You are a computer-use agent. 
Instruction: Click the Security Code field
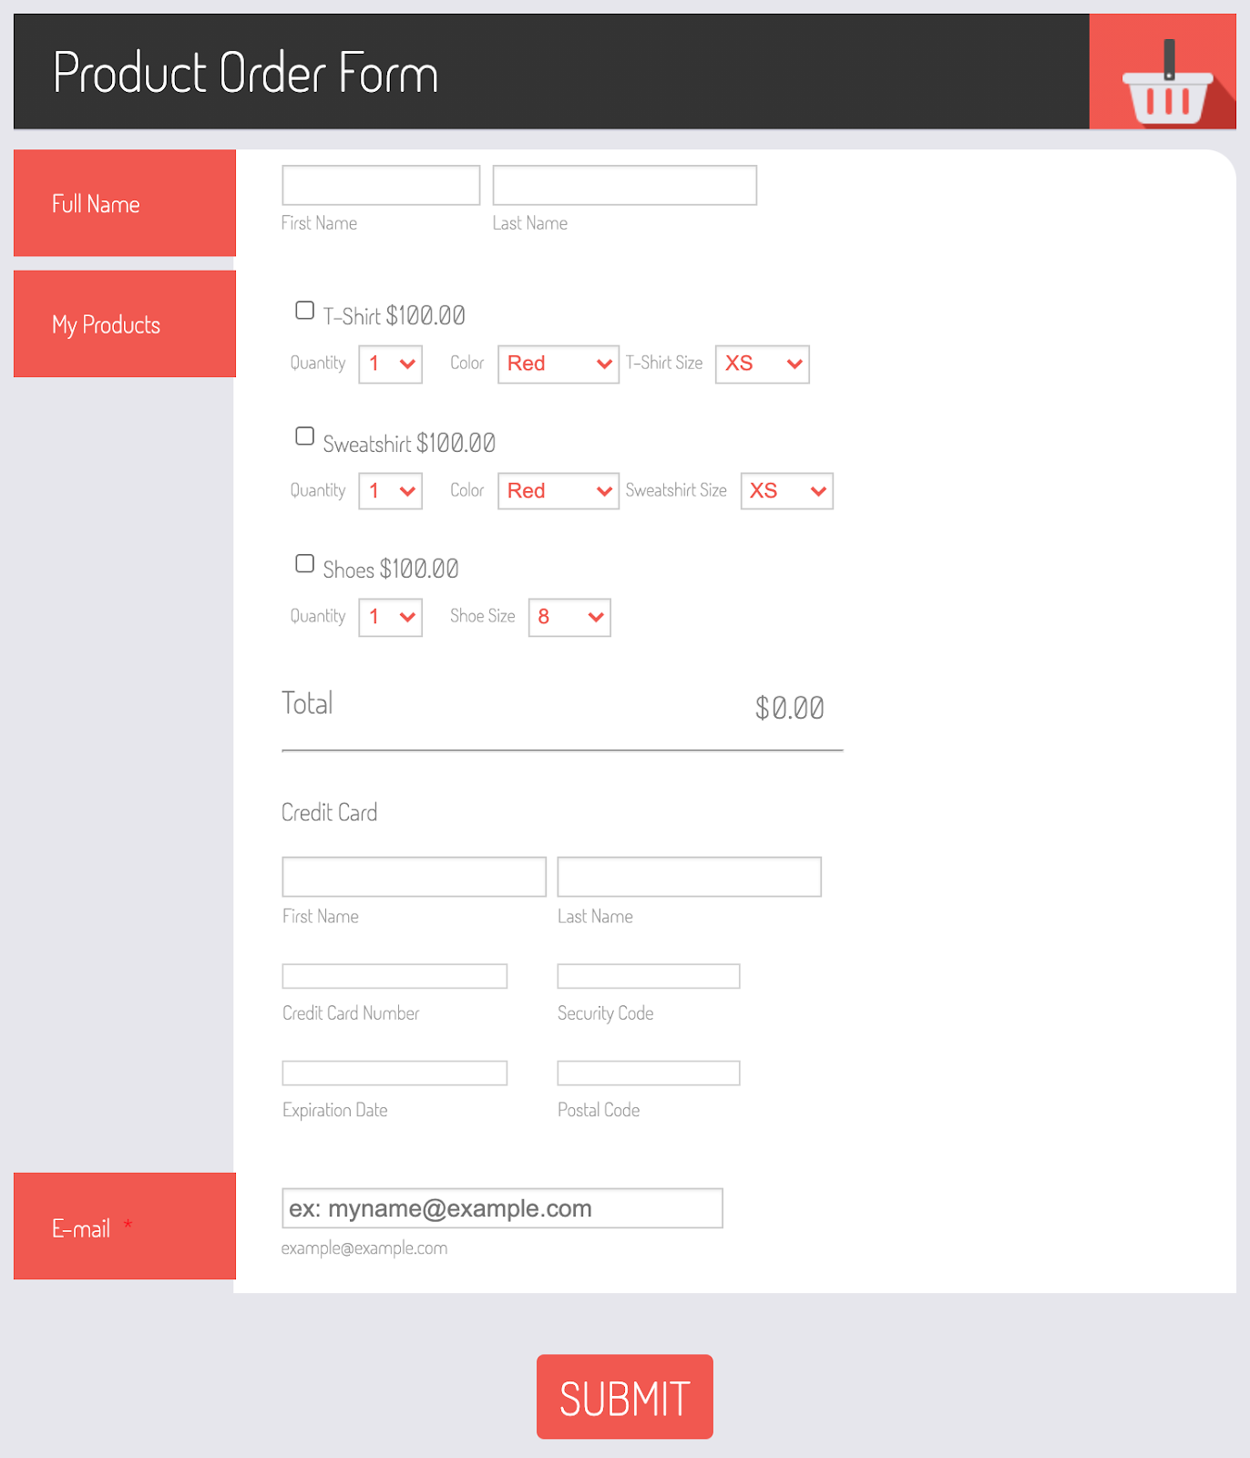649,976
